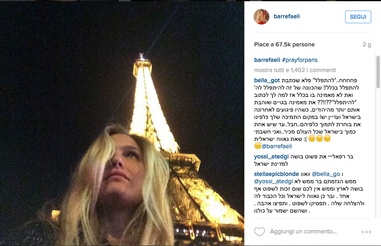Click the Eiffel Tower selfie photo
Viewport: 381px width, 246px height.
click(x=122, y=123)
